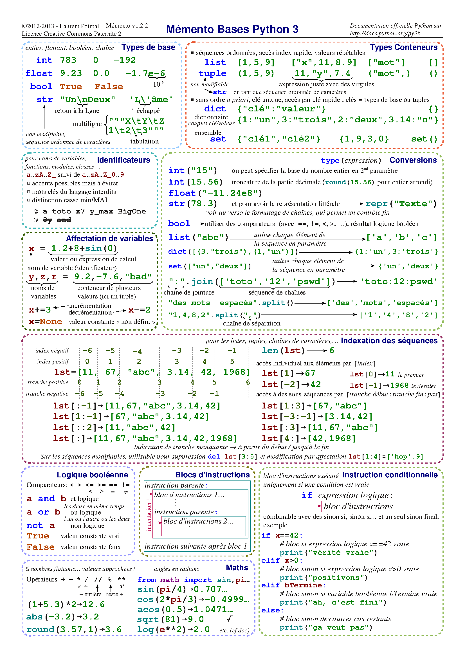Click the frowning face beside 8y and
This screenshot has width=465, height=658.
click(x=36, y=220)
